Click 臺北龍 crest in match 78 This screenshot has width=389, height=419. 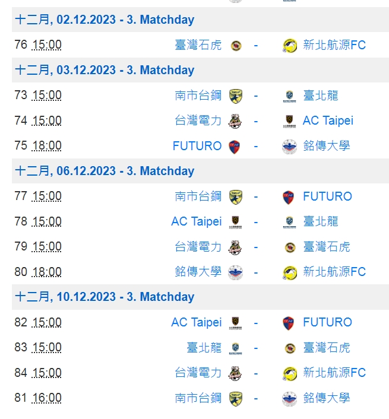289,223
